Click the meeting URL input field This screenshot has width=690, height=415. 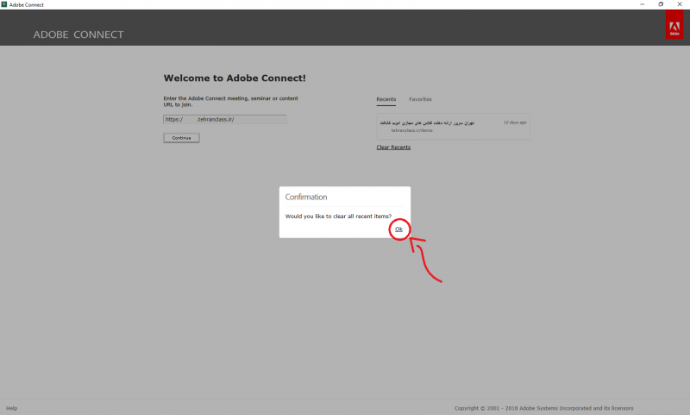(x=225, y=119)
